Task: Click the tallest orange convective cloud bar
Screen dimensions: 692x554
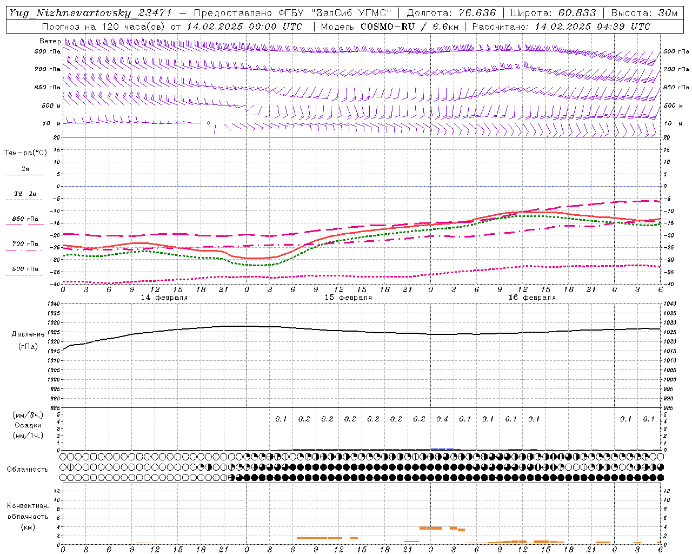Action: [431, 528]
